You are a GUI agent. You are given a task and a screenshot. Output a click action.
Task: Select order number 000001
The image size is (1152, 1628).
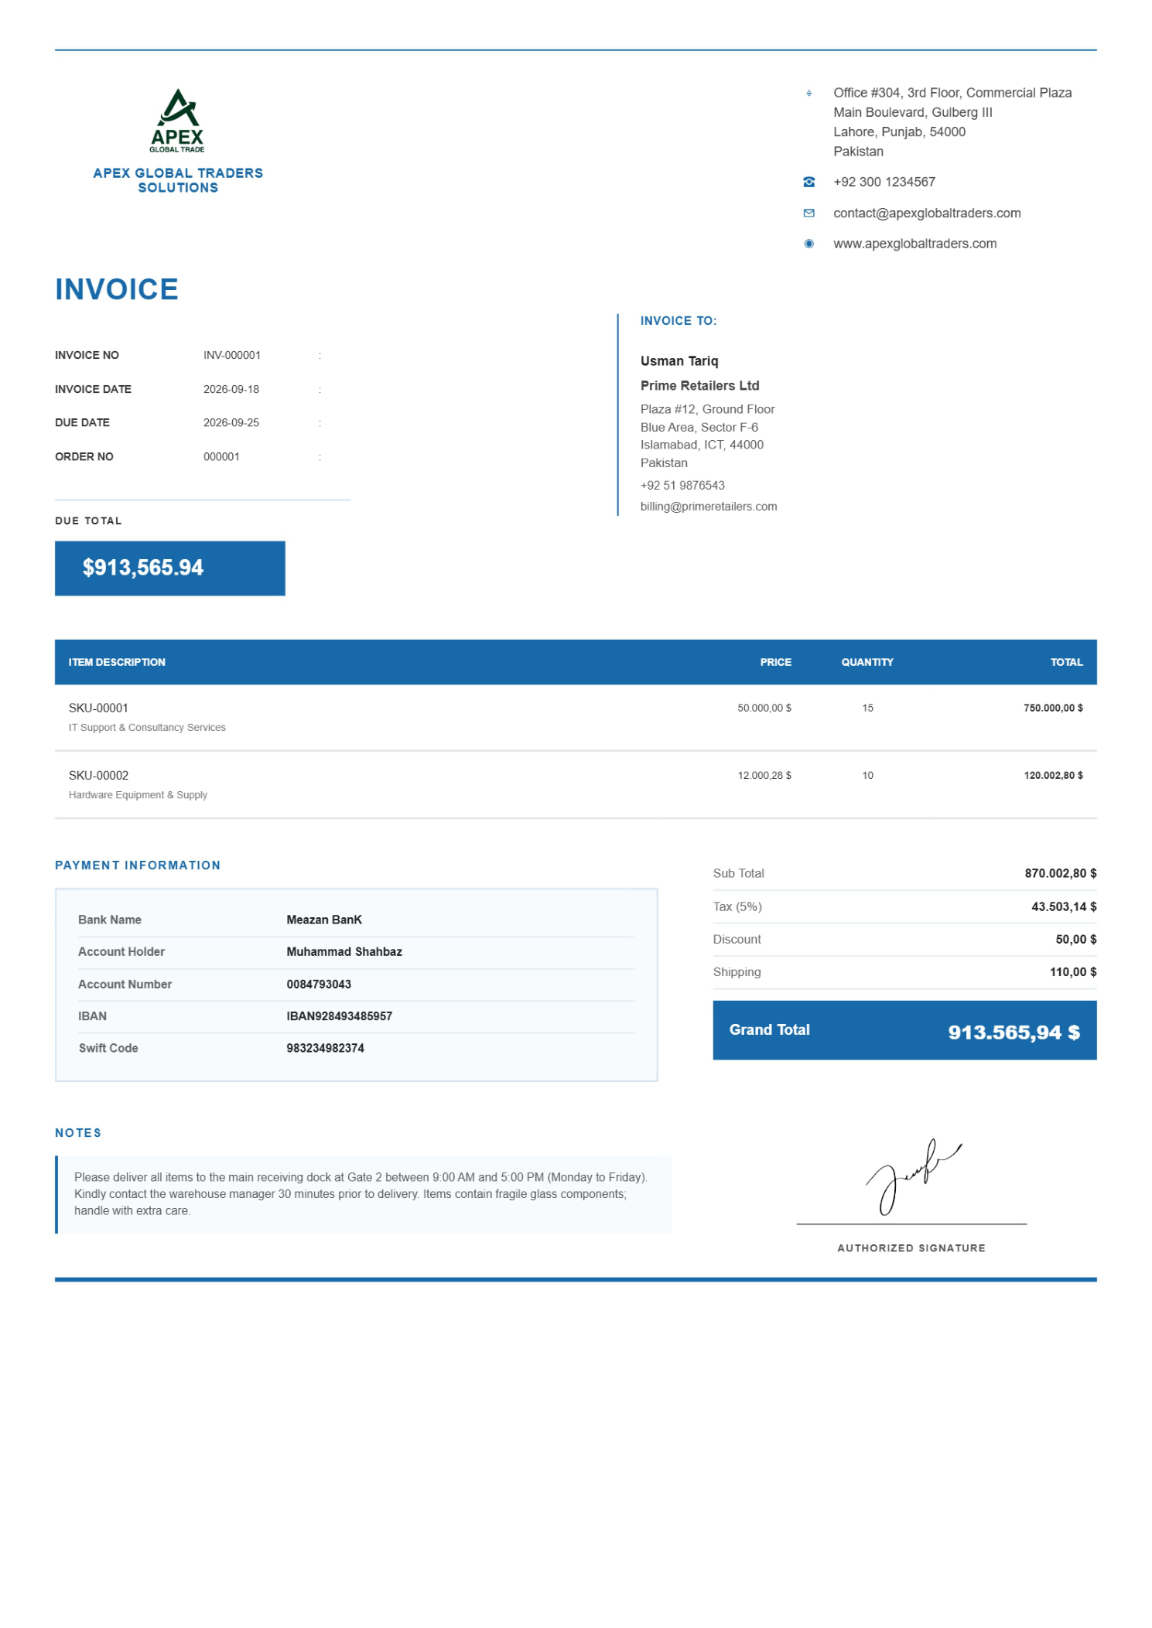click(221, 456)
